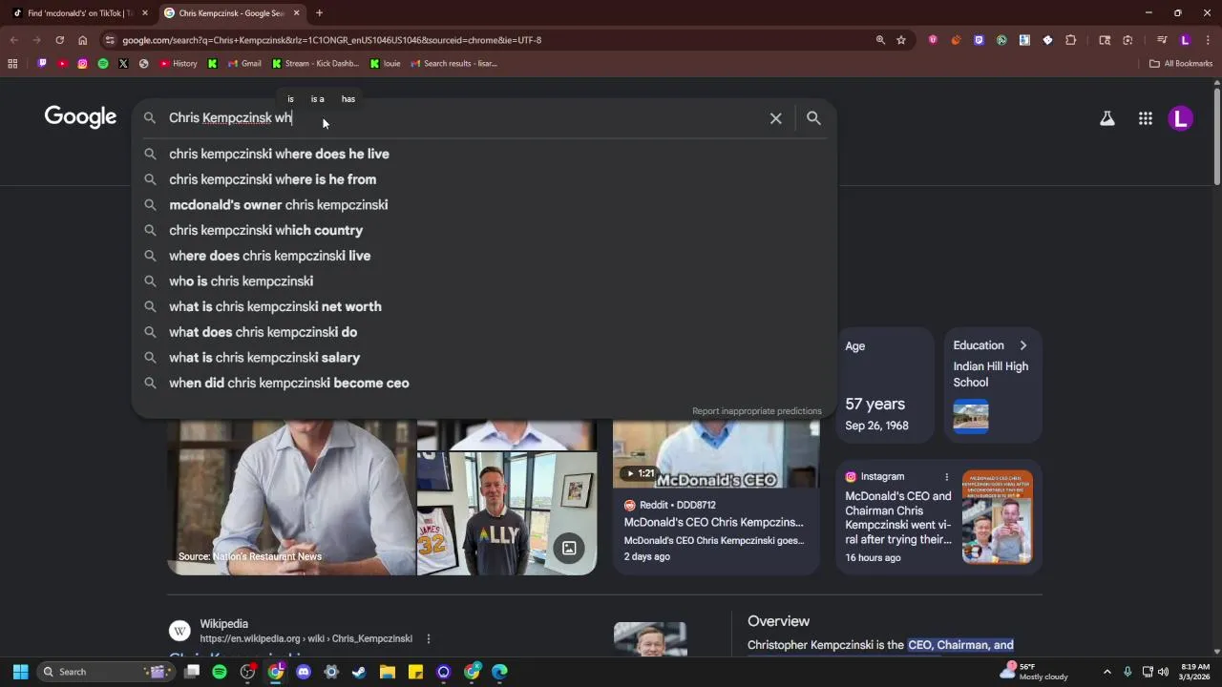Viewport: 1222px width, 687px height.
Task: Open the Instagram bookmark icon
Action: point(83,64)
